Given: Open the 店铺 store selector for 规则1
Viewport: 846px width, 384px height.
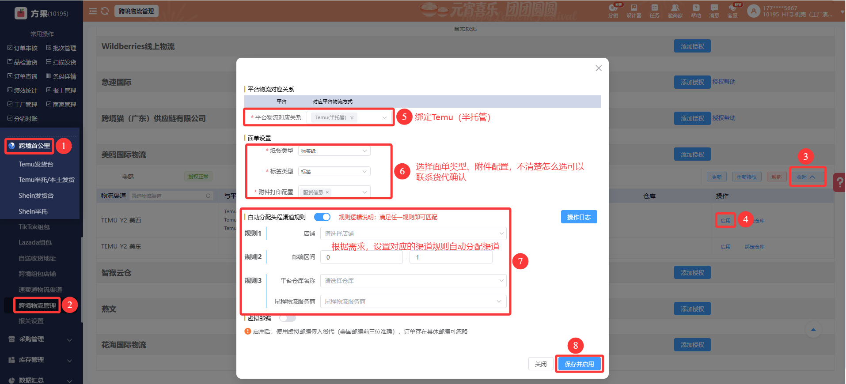Looking at the screenshot, I should tap(414, 233).
